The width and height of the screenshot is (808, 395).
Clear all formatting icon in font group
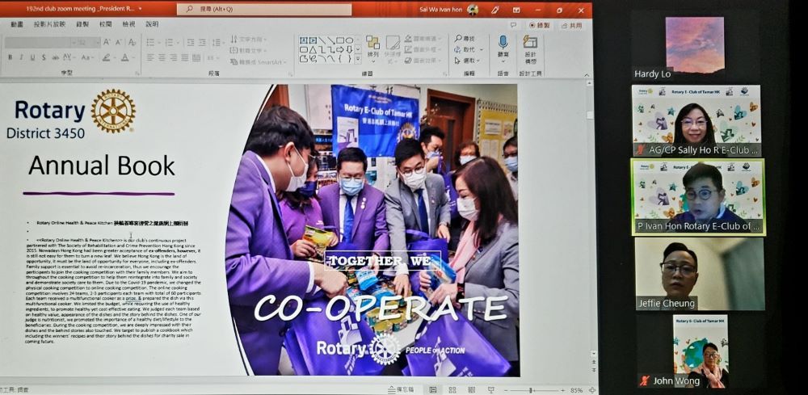pyautogui.click(x=133, y=42)
